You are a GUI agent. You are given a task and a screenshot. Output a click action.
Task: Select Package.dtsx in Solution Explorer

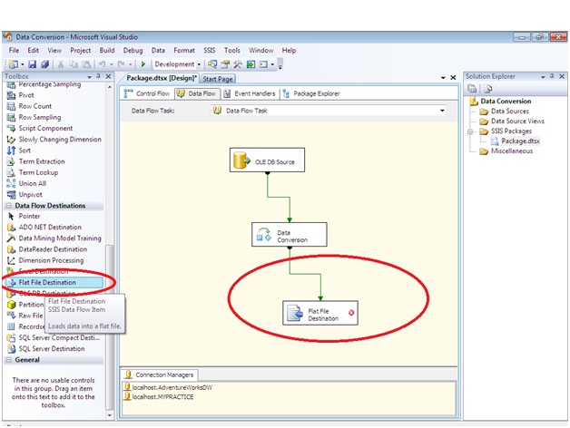(x=519, y=141)
